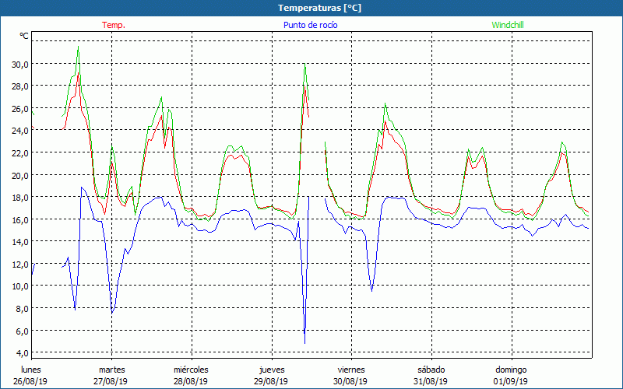Select the green 'Windchill' legend label
623x389 pixels.
tap(508, 25)
